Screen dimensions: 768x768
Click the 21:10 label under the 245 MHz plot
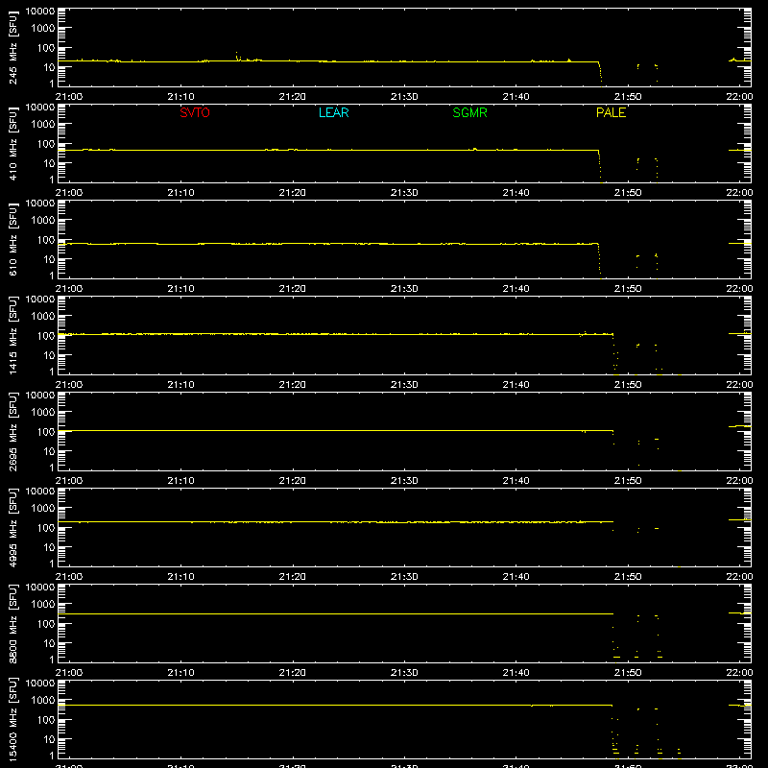tap(180, 97)
